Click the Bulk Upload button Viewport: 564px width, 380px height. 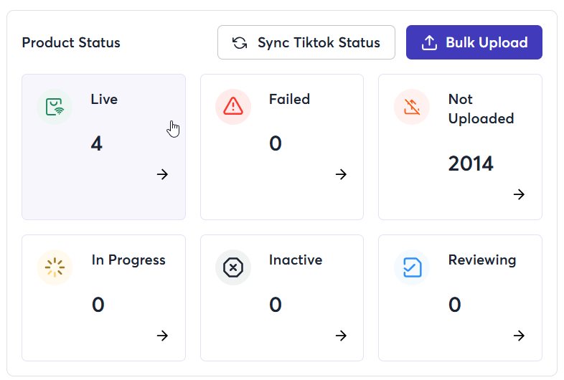pos(474,42)
